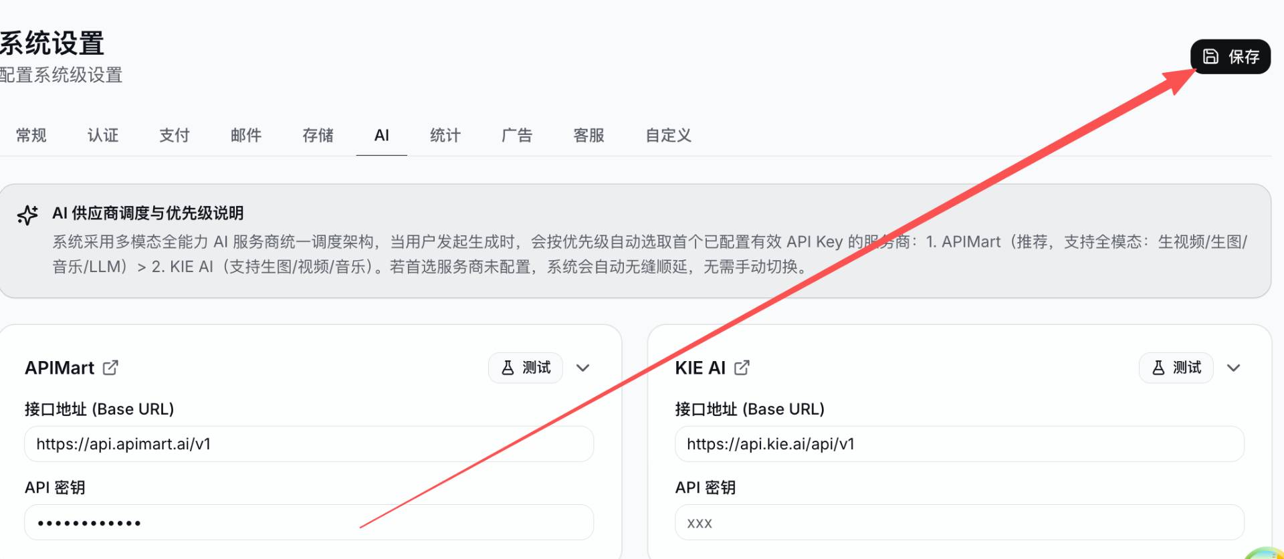
Task: Focus the KIE AI API 密钥 field
Action: pyautogui.click(x=960, y=522)
